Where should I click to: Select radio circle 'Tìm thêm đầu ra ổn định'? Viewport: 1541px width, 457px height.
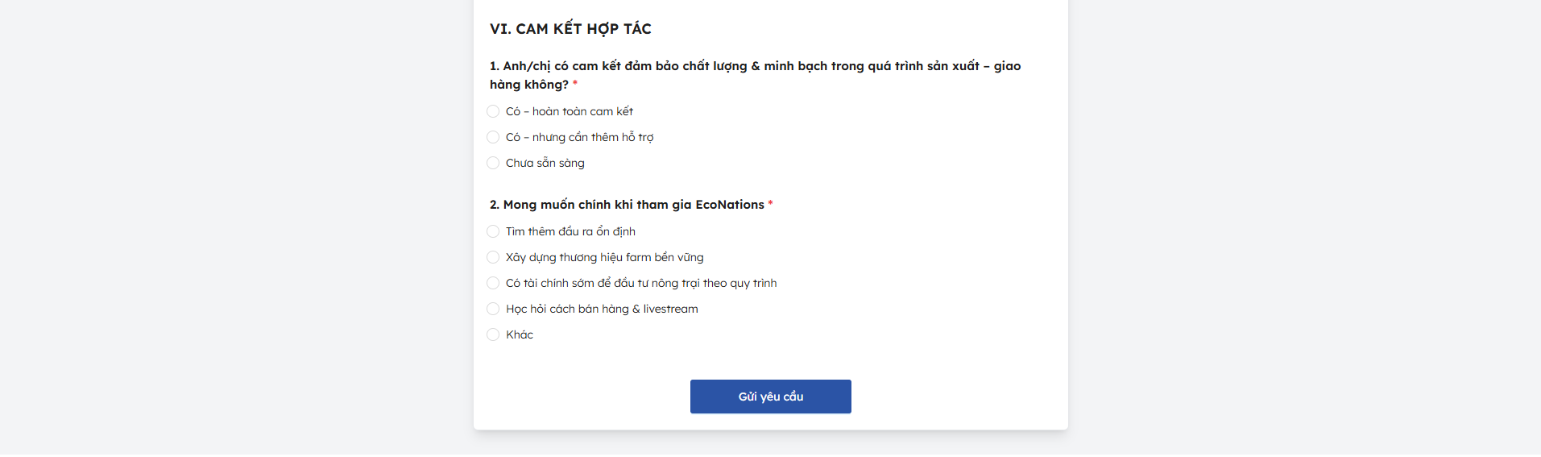click(x=493, y=231)
